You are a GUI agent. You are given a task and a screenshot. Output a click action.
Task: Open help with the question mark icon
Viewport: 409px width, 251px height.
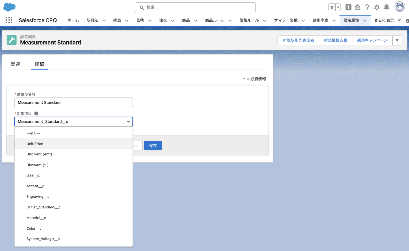[x=367, y=7]
